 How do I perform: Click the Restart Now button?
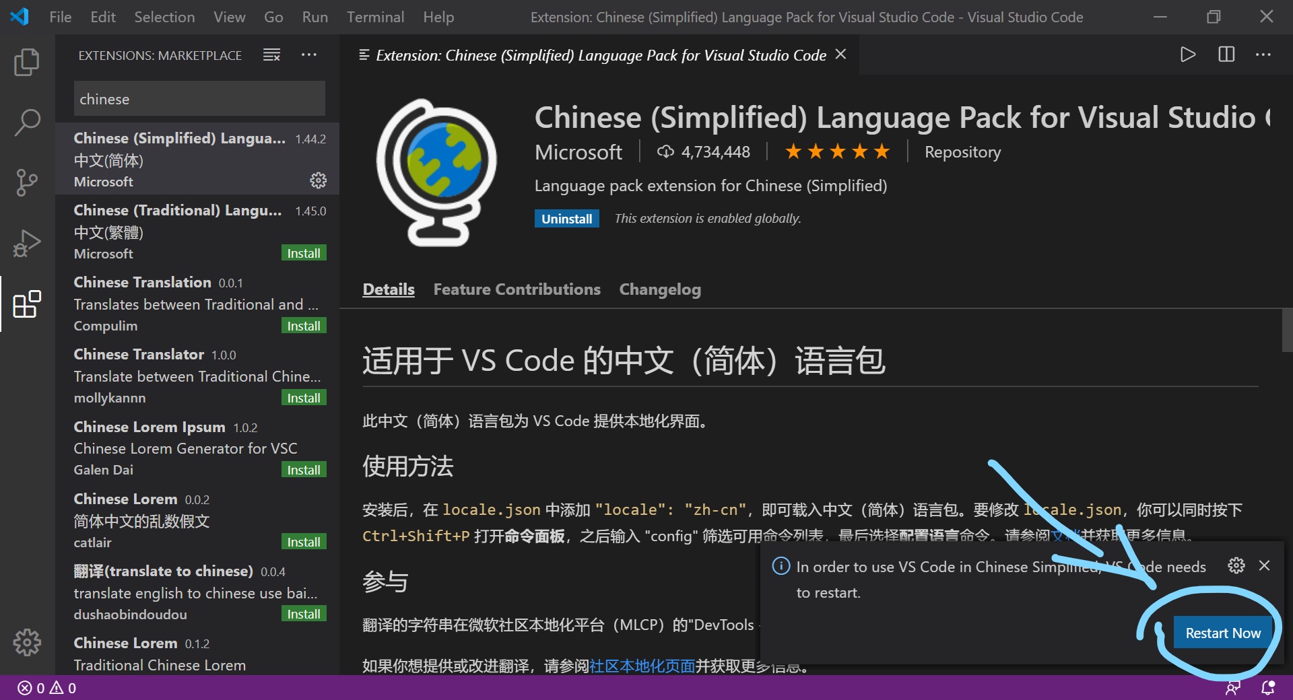pyautogui.click(x=1223, y=632)
